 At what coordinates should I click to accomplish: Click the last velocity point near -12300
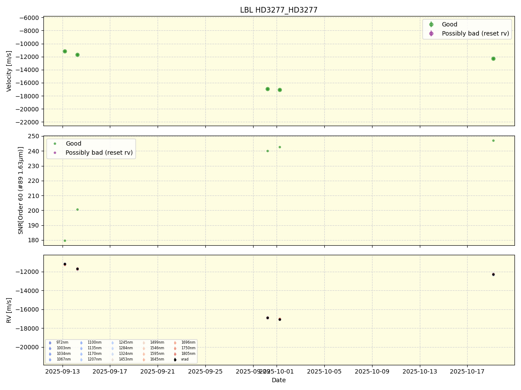click(x=493, y=58)
